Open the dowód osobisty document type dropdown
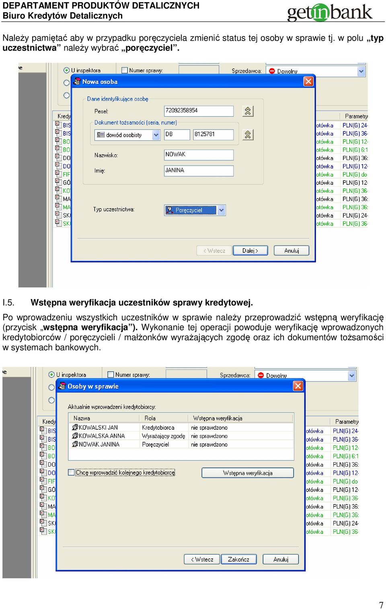Image resolution: width=386 pixels, height=609 pixels. 156,135
